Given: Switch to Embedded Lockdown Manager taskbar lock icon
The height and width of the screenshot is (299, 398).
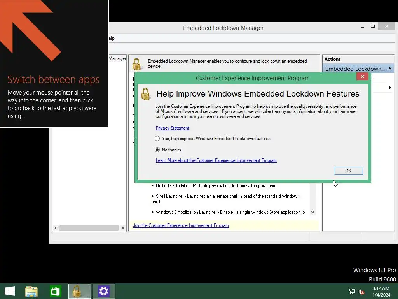Looking at the screenshot, I should pyautogui.click(x=79, y=291).
